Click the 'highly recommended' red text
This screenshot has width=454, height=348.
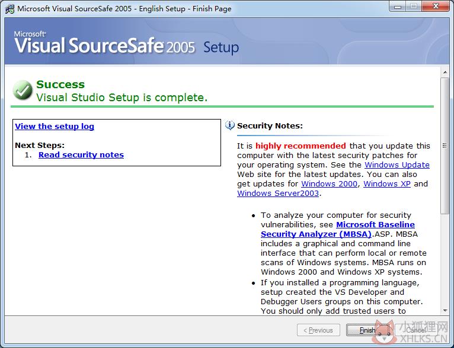(300, 146)
